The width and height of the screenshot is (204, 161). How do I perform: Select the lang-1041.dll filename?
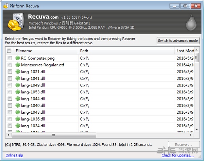click(x=33, y=78)
